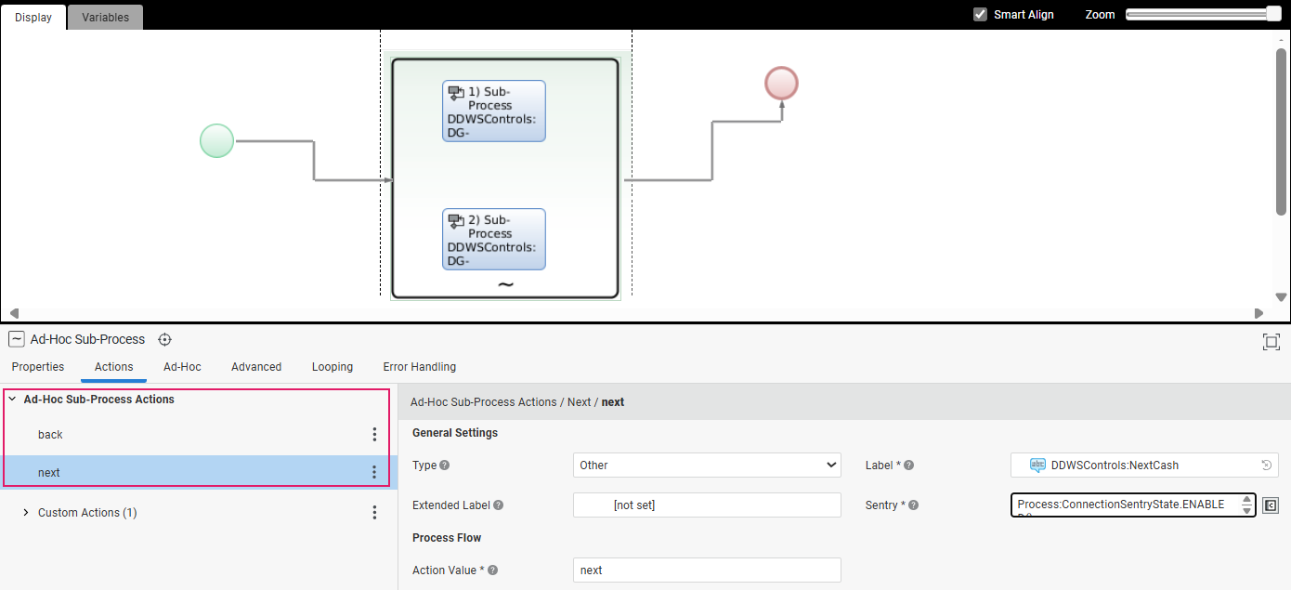Image resolution: width=1291 pixels, height=590 pixels.
Task: Switch to the Variables tab
Action: [105, 18]
